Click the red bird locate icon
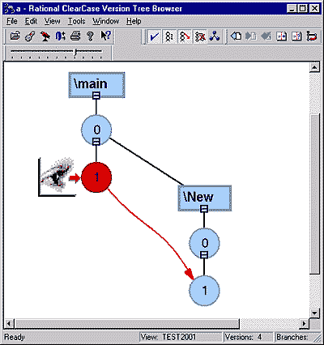 tap(45, 36)
